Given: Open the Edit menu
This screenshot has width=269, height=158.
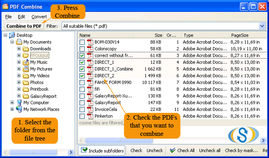Looking at the screenshot, I should (x=22, y=17).
